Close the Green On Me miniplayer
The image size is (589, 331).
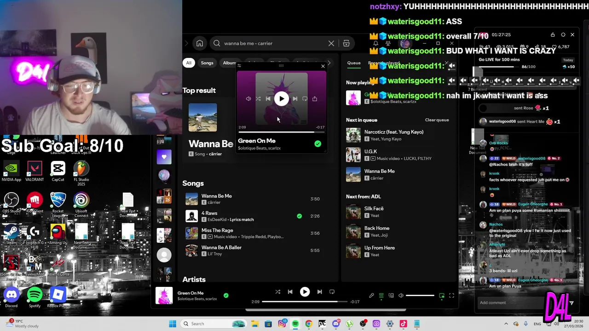click(323, 66)
